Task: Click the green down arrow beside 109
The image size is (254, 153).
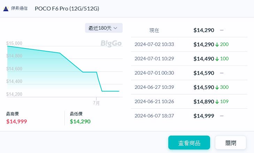Action: pos(217,102)
